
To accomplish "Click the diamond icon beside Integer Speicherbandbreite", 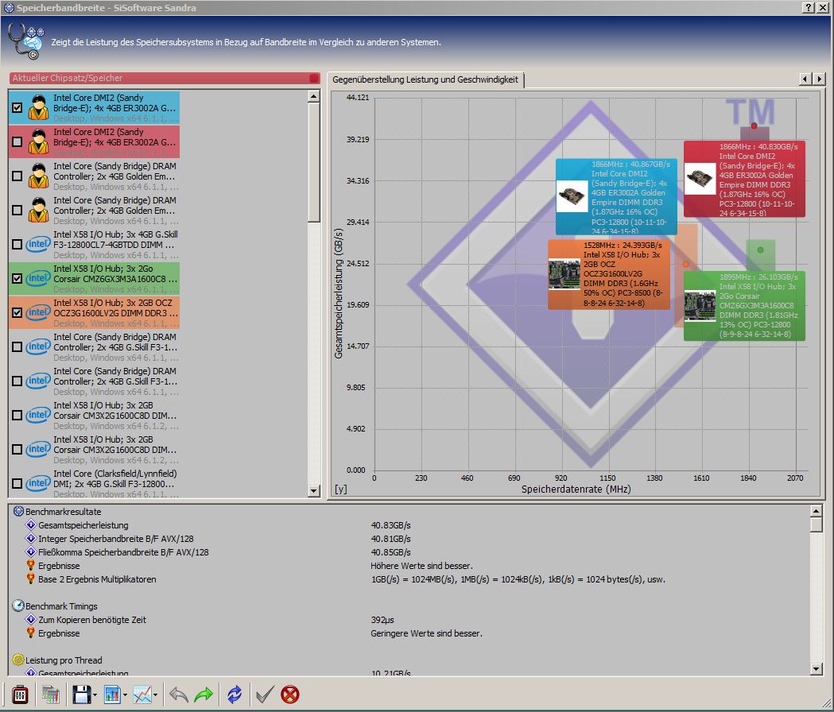I will [31, 538].
